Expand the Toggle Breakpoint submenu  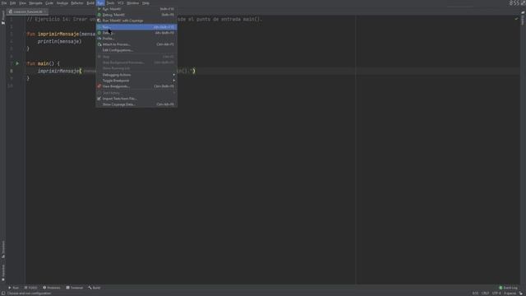pyautogui.click(x=136, y=81)
